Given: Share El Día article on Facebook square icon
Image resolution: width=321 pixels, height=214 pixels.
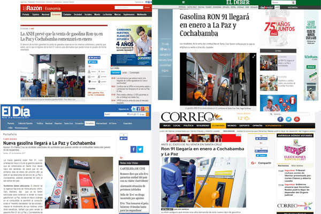Looking at the screenshot, I should [133, 149].
